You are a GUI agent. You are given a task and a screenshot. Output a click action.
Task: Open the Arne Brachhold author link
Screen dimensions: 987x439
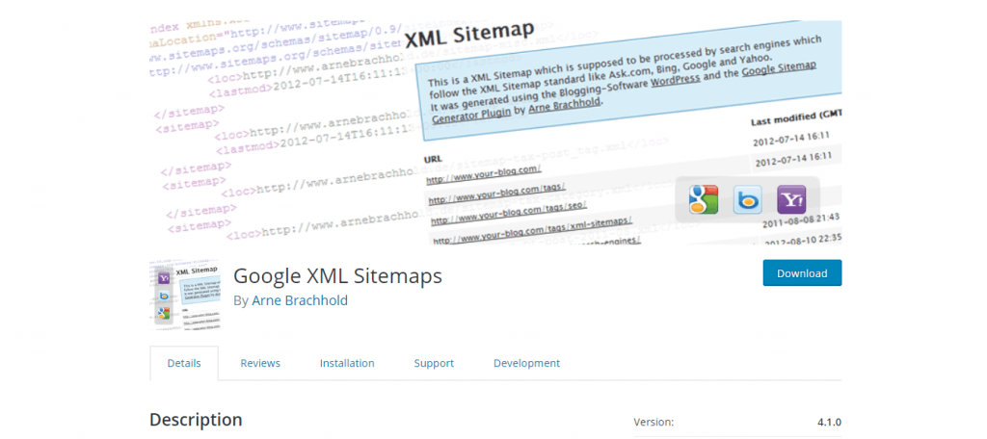pos(300,300)
